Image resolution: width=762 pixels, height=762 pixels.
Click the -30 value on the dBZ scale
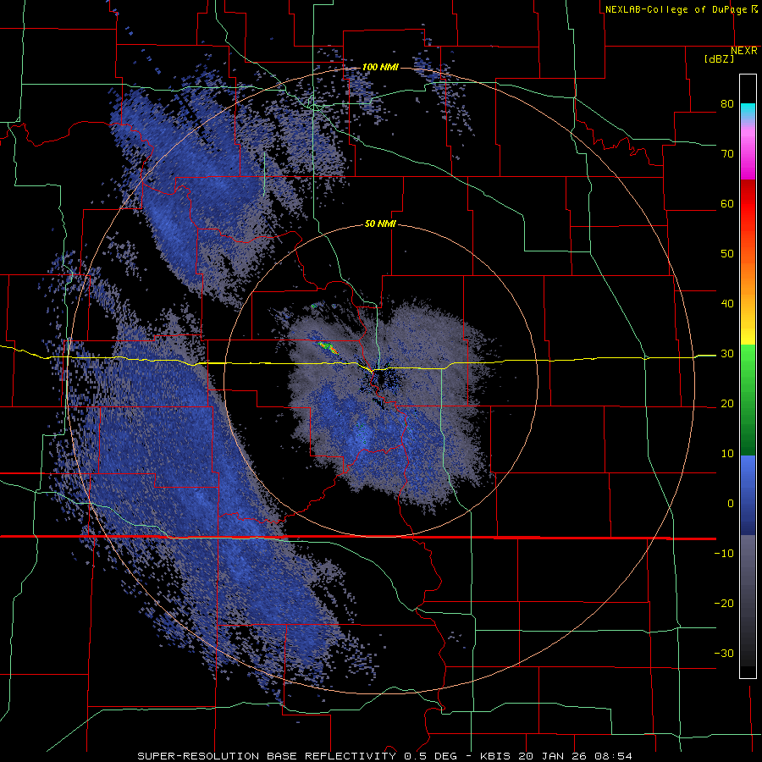click(x=724, y=654)
